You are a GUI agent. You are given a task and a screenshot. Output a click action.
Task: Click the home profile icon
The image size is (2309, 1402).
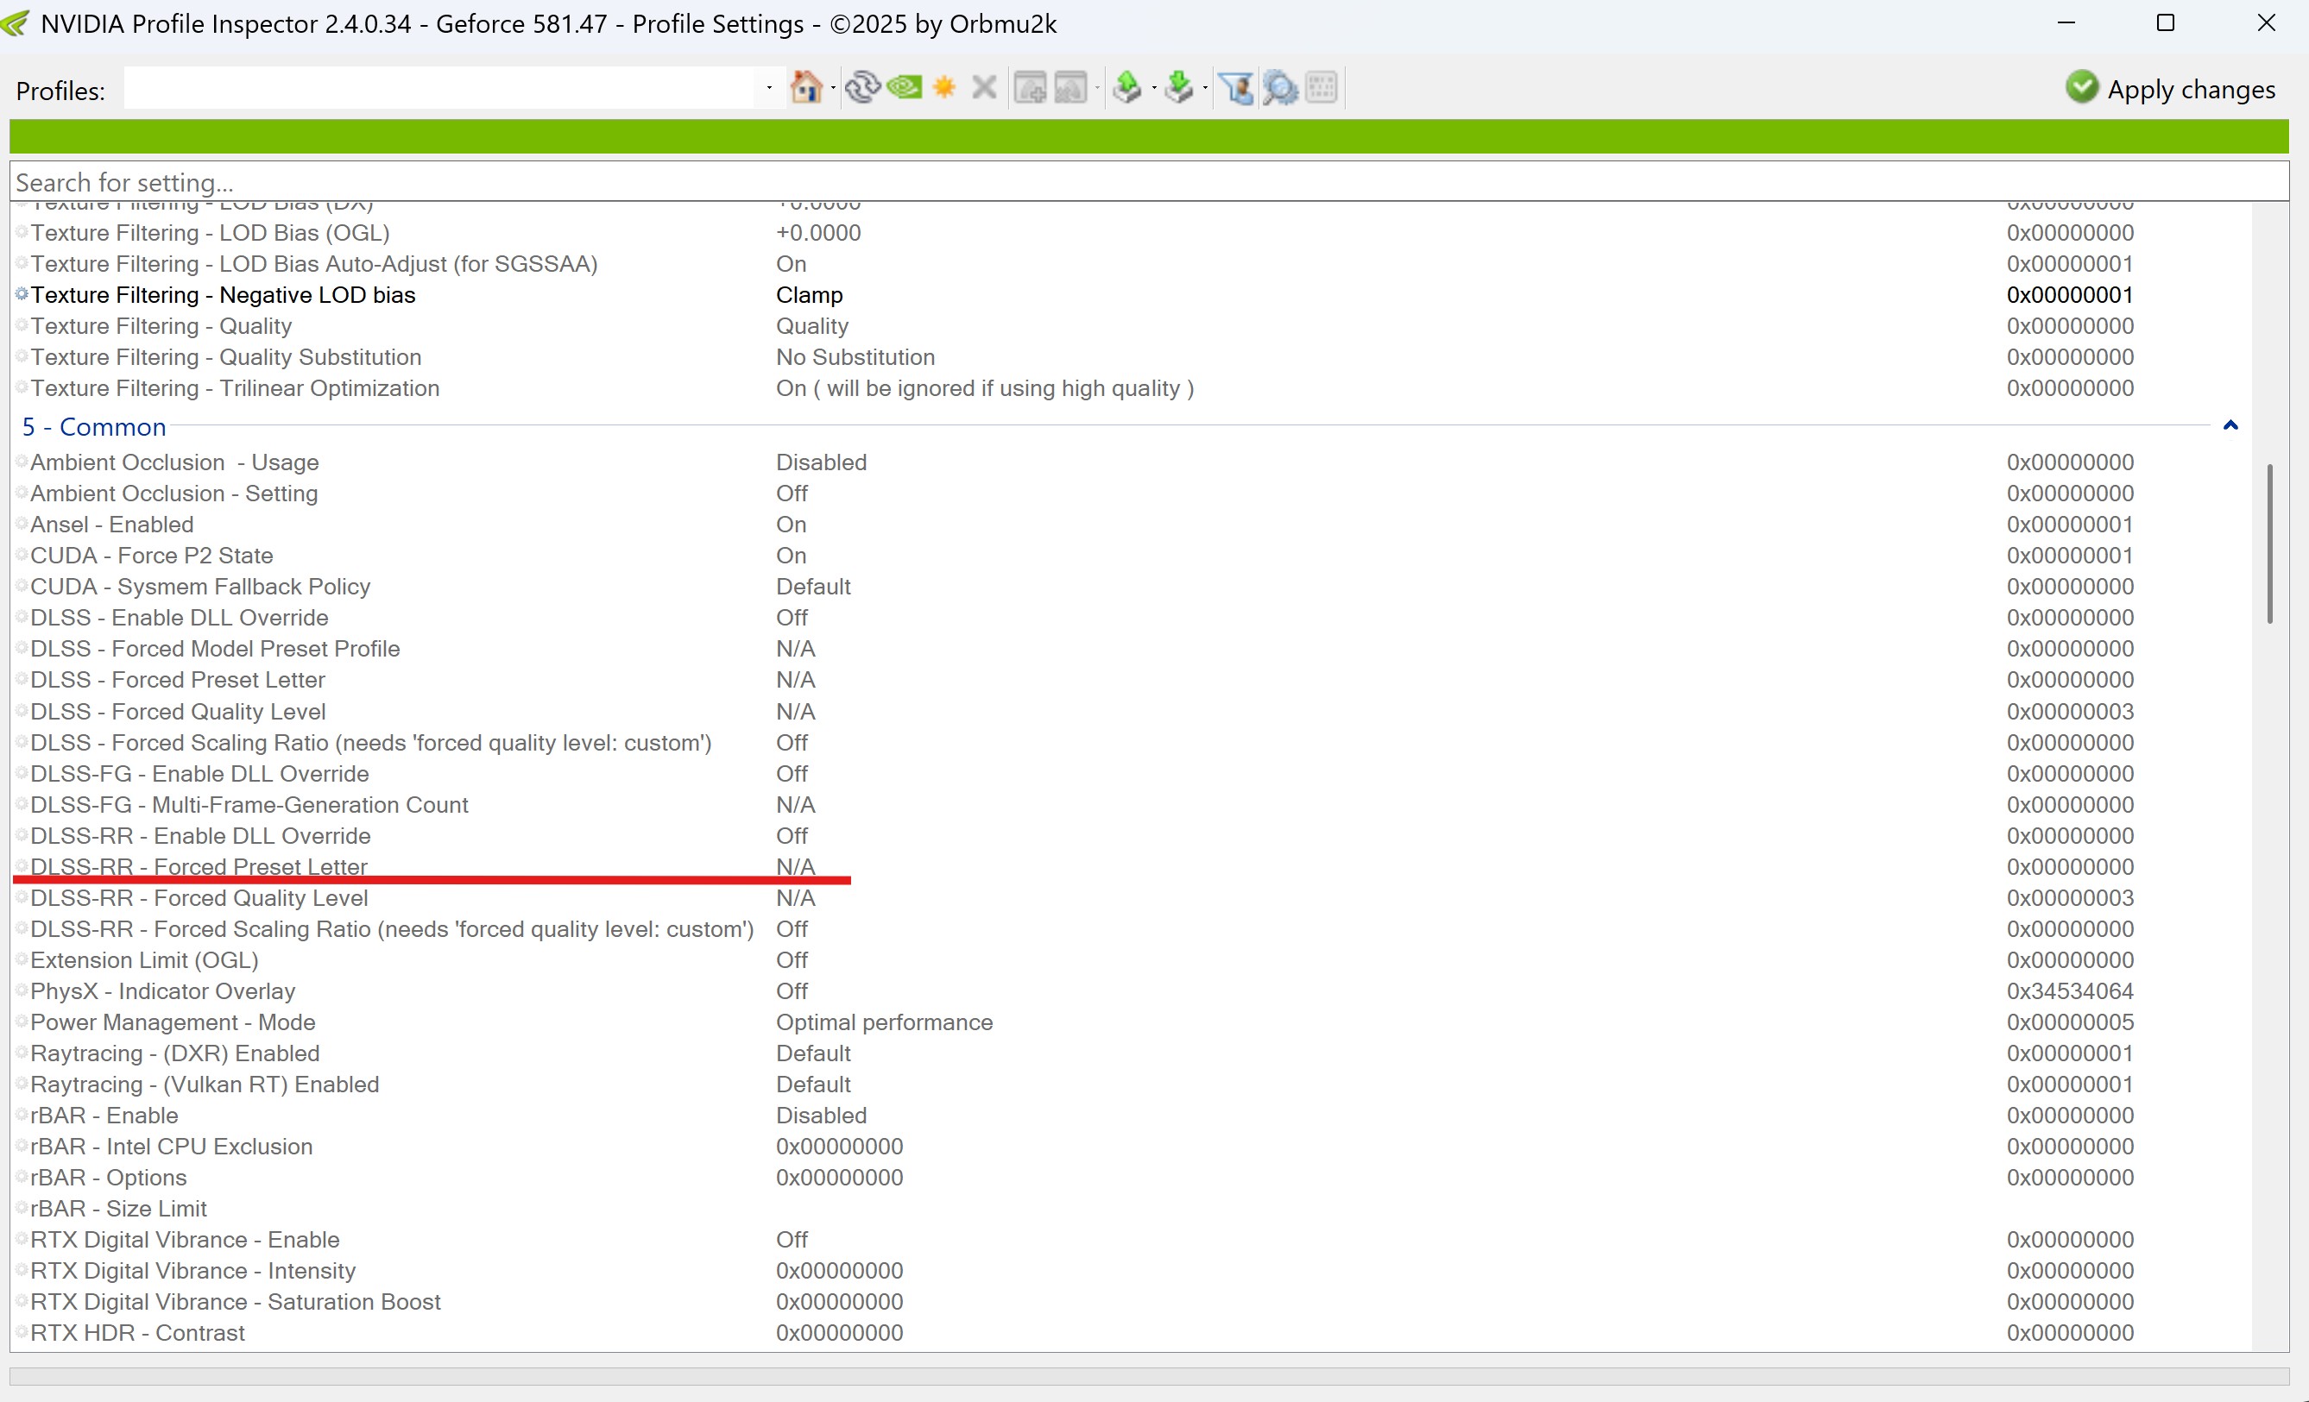click(805, 88)
